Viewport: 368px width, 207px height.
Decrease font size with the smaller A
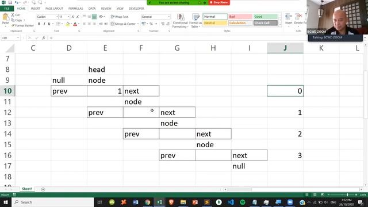78,17
